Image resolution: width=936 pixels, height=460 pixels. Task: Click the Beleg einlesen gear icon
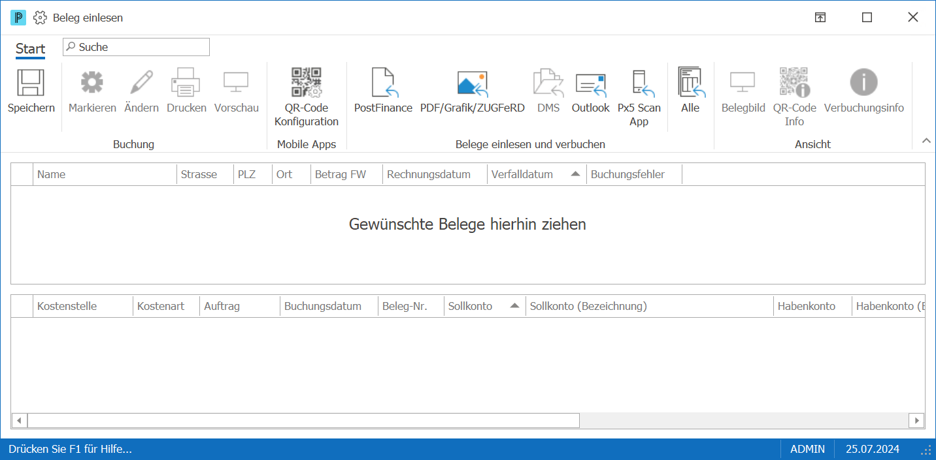click(x=40, y=18)
